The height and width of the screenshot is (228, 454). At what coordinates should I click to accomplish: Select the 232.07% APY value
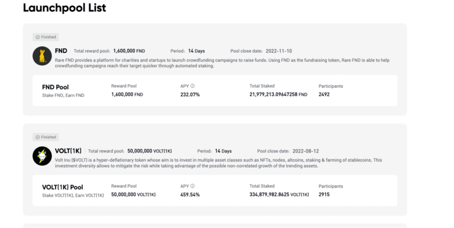tap(190, 94)
